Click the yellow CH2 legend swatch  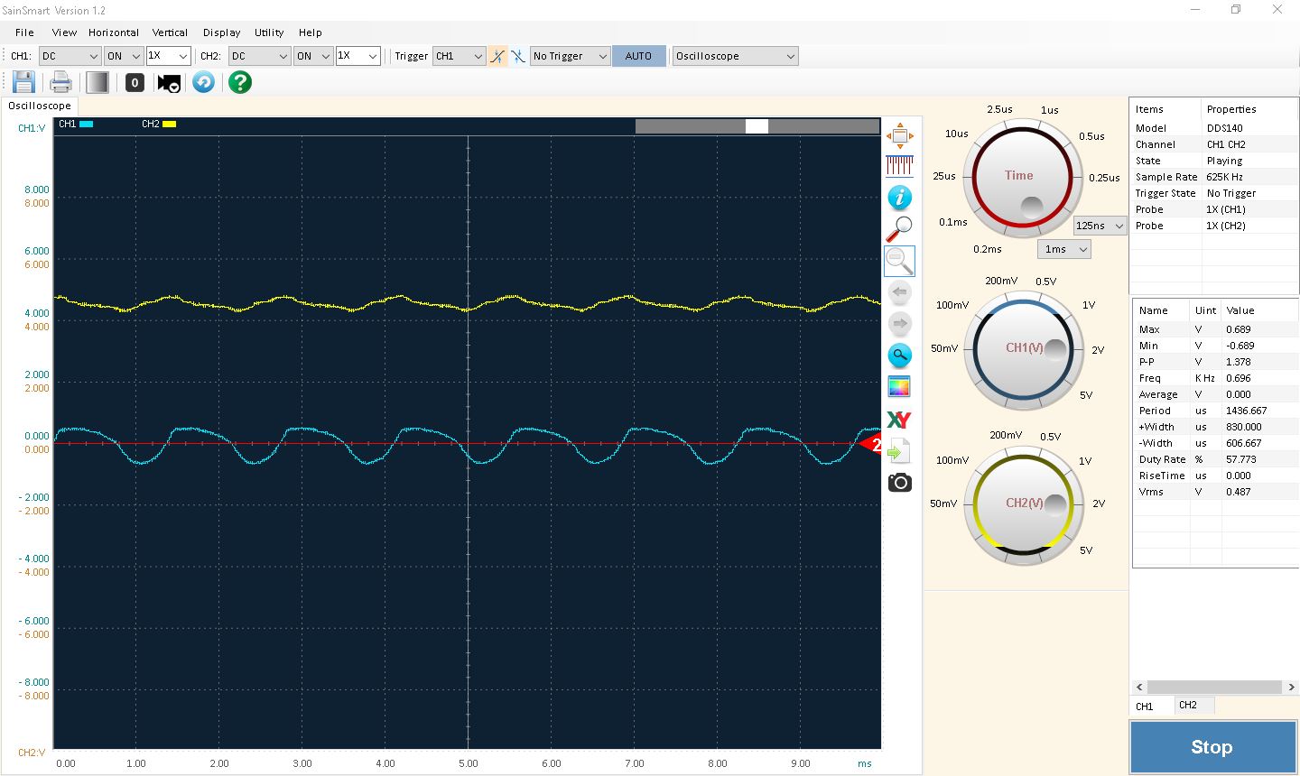click(x=169, y=125)
